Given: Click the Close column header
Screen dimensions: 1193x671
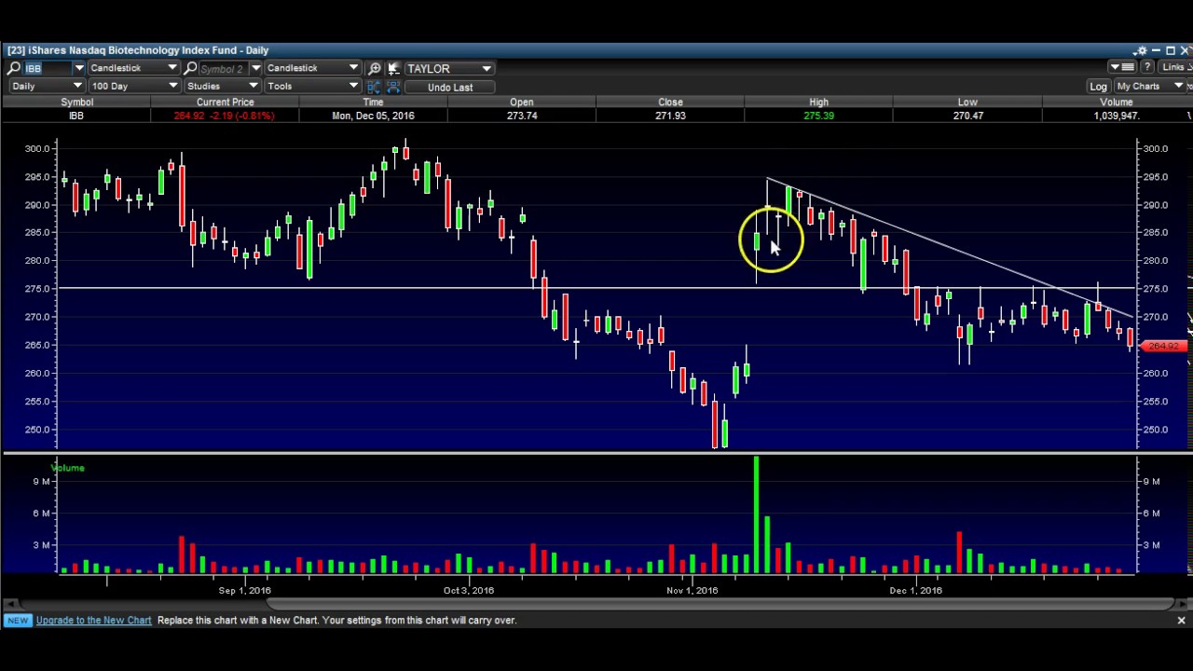Looking at the screenshot, I should point(670,103).
